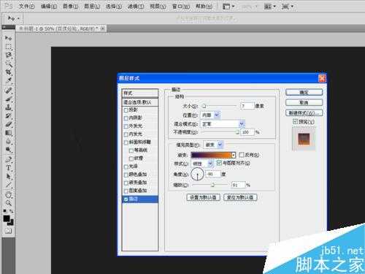Screen dimensions: 365x274
Task: Select the Eraser tool
Action: point(8,124)
